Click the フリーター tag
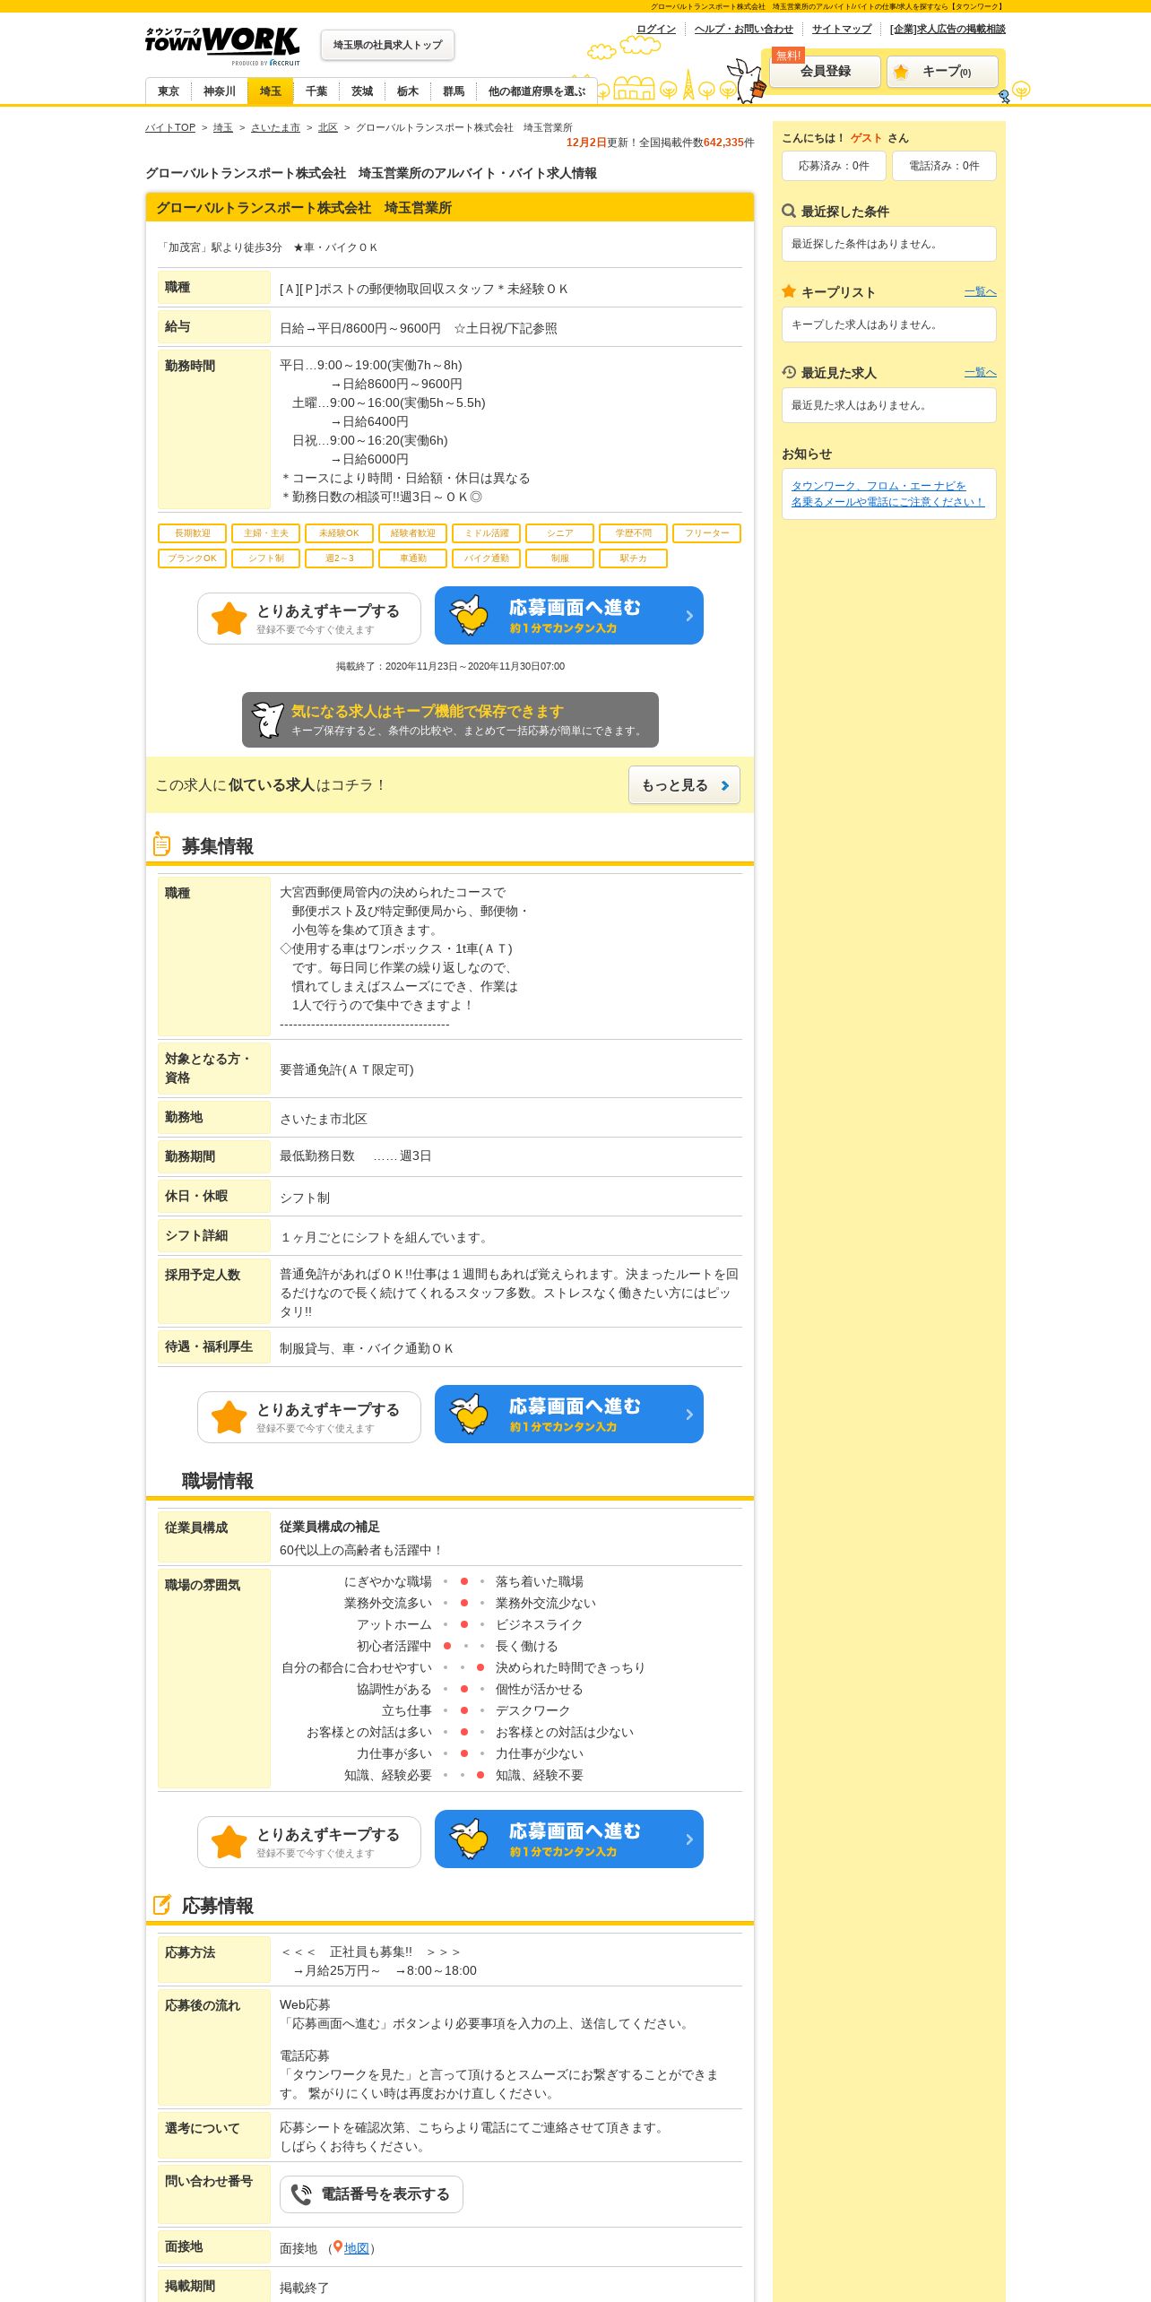The image size is (1151, 2302). pos(707,533)
